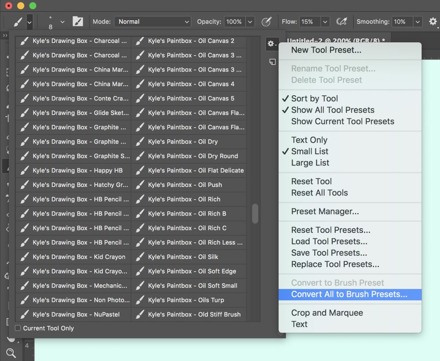Open the Opacity slider dropdown arrow
Screen dimensions: 440x361
(x=250, y=22)
